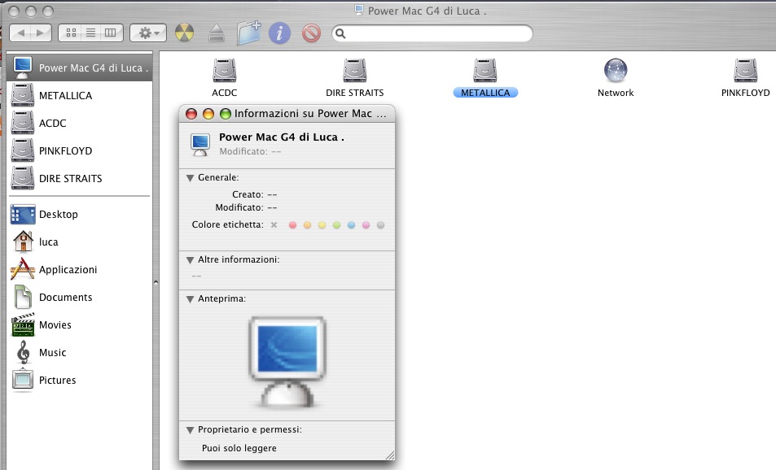776x470 pixels.
Task: Choose the green label color
Action: pos(336,225)
